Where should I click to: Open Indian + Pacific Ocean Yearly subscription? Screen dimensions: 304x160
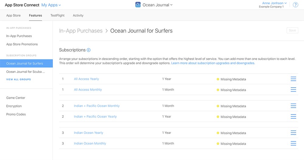coord(95,117)
